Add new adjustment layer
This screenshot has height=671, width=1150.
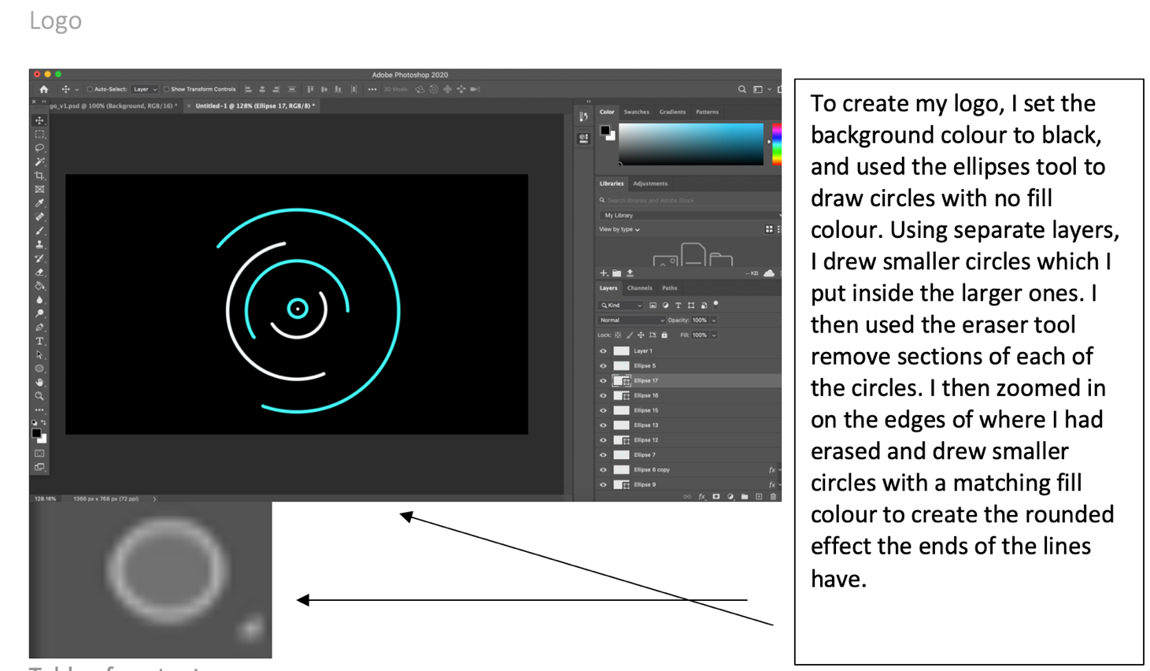(x=730, y=497)
